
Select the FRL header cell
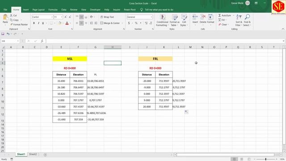[156, 59]
